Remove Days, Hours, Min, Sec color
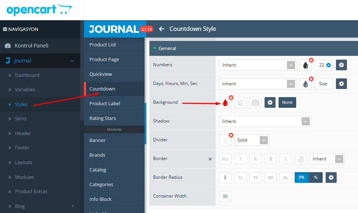 (311, 79)
